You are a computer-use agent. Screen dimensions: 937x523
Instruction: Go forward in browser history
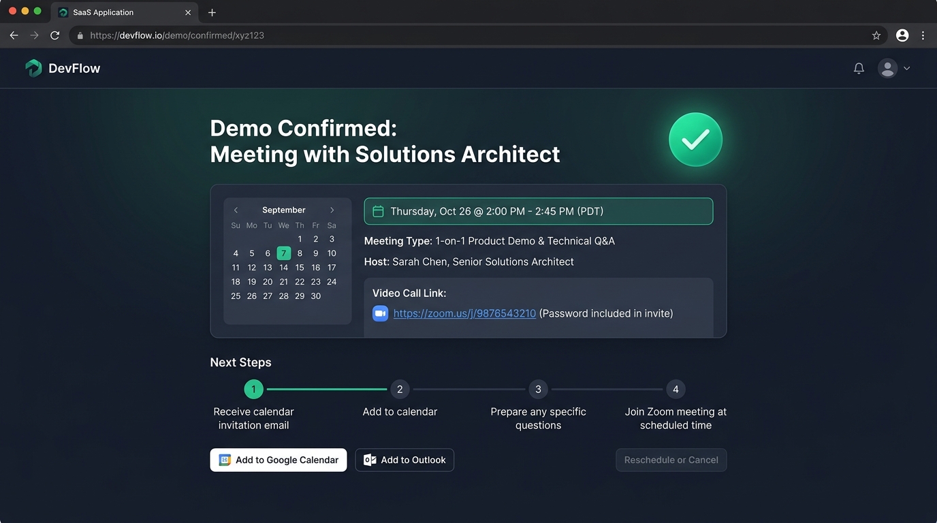pos(35,35)
